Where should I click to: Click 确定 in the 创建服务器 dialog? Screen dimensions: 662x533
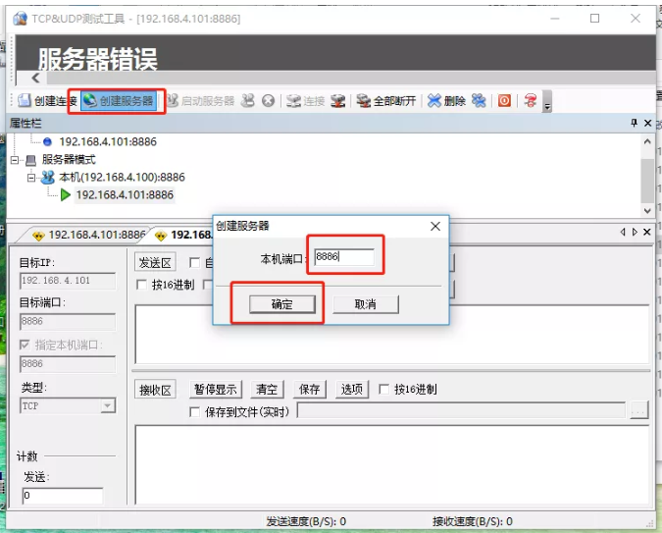click(x=281, y=304)
